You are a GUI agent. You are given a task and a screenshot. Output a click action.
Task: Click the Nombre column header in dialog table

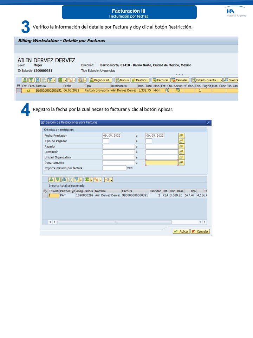[108, 191]
